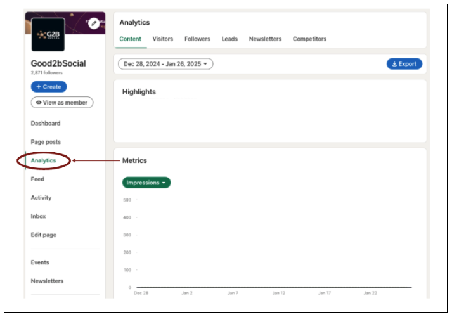Switch to the Leads tab
The width and height of the screenshot is (452, 317).
(229, 39)
